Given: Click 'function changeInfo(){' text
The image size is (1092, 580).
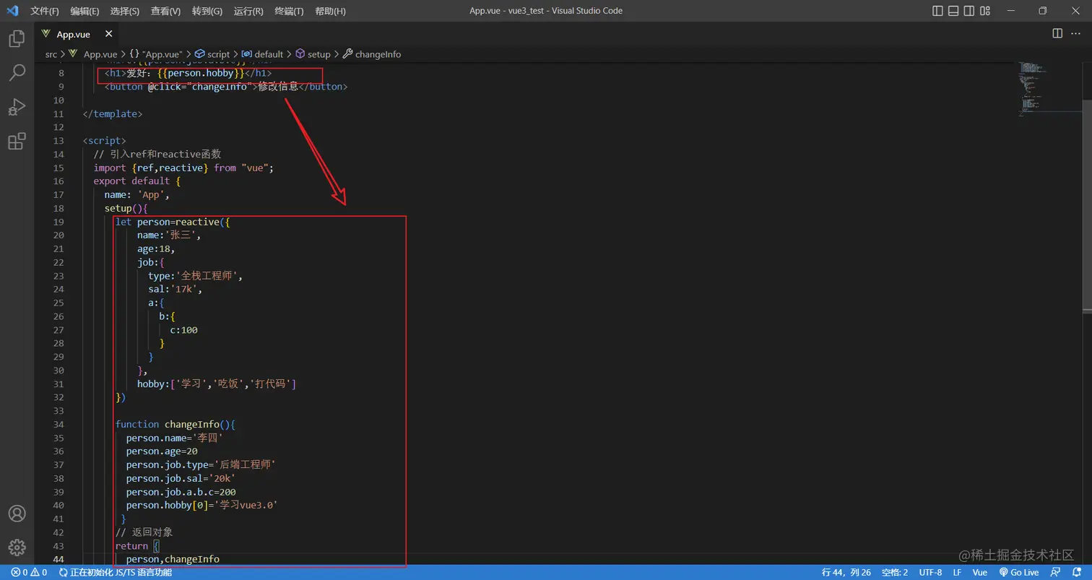Looking at the screenshot, I should (175, 424).
